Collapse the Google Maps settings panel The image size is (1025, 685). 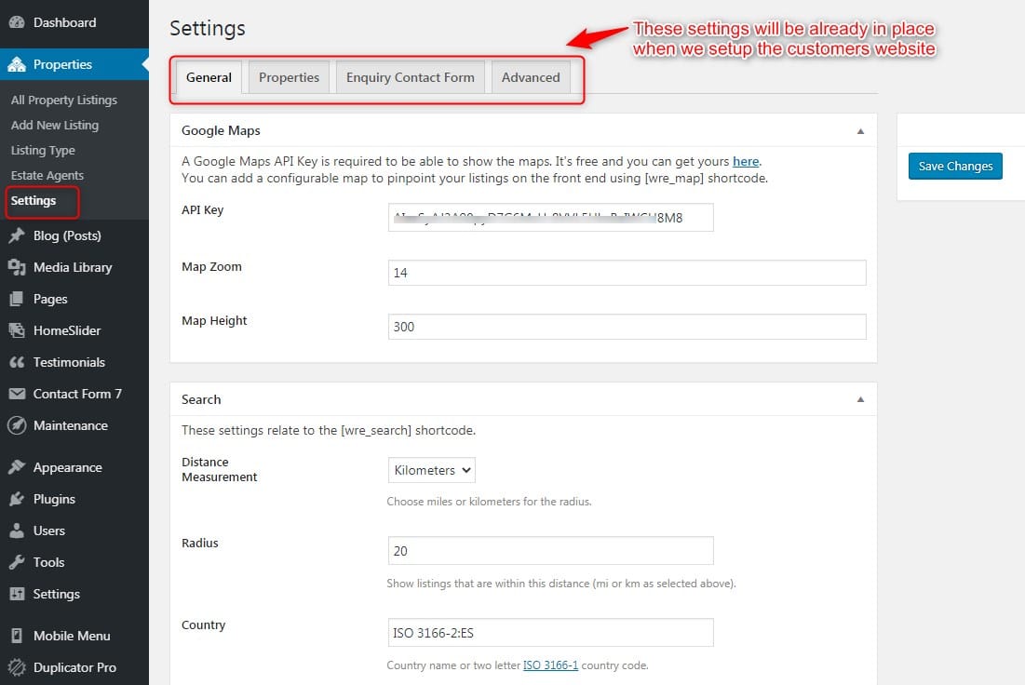[x=861, y=130]
